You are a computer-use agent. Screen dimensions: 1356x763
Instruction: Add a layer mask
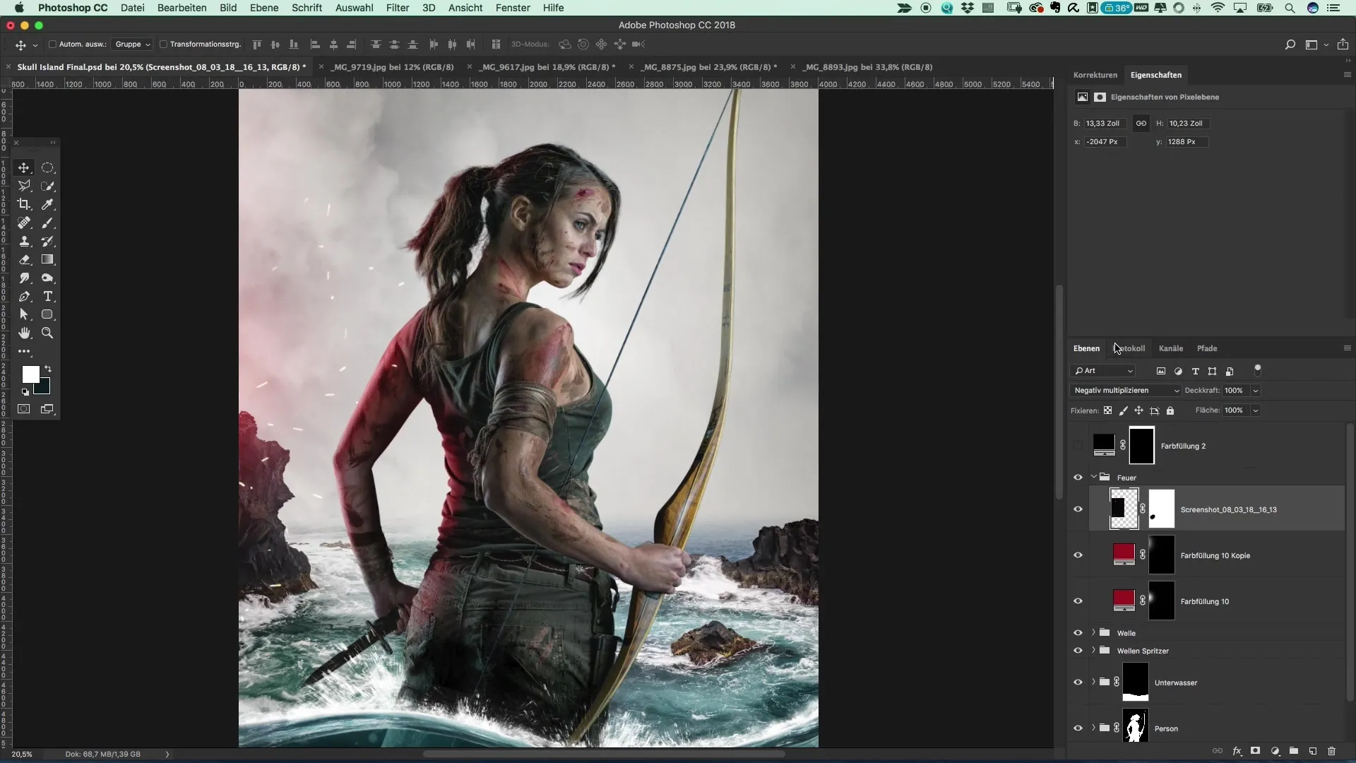click(x=1256, y=751)
